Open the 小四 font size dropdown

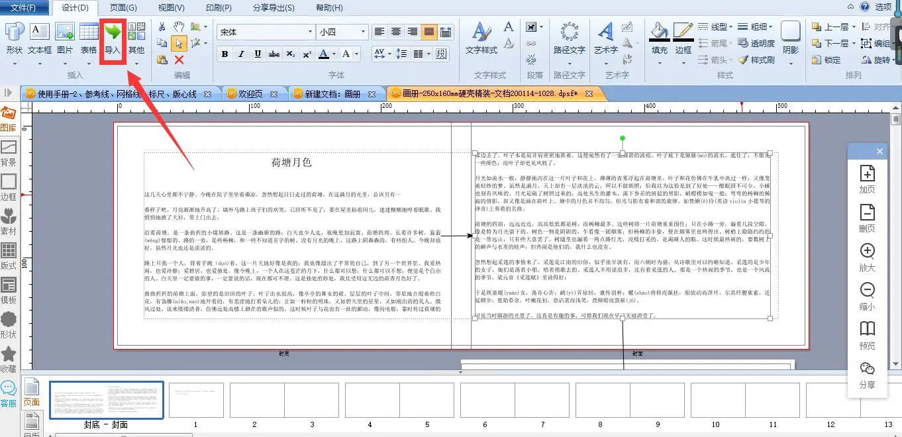(x=362, y=32)
